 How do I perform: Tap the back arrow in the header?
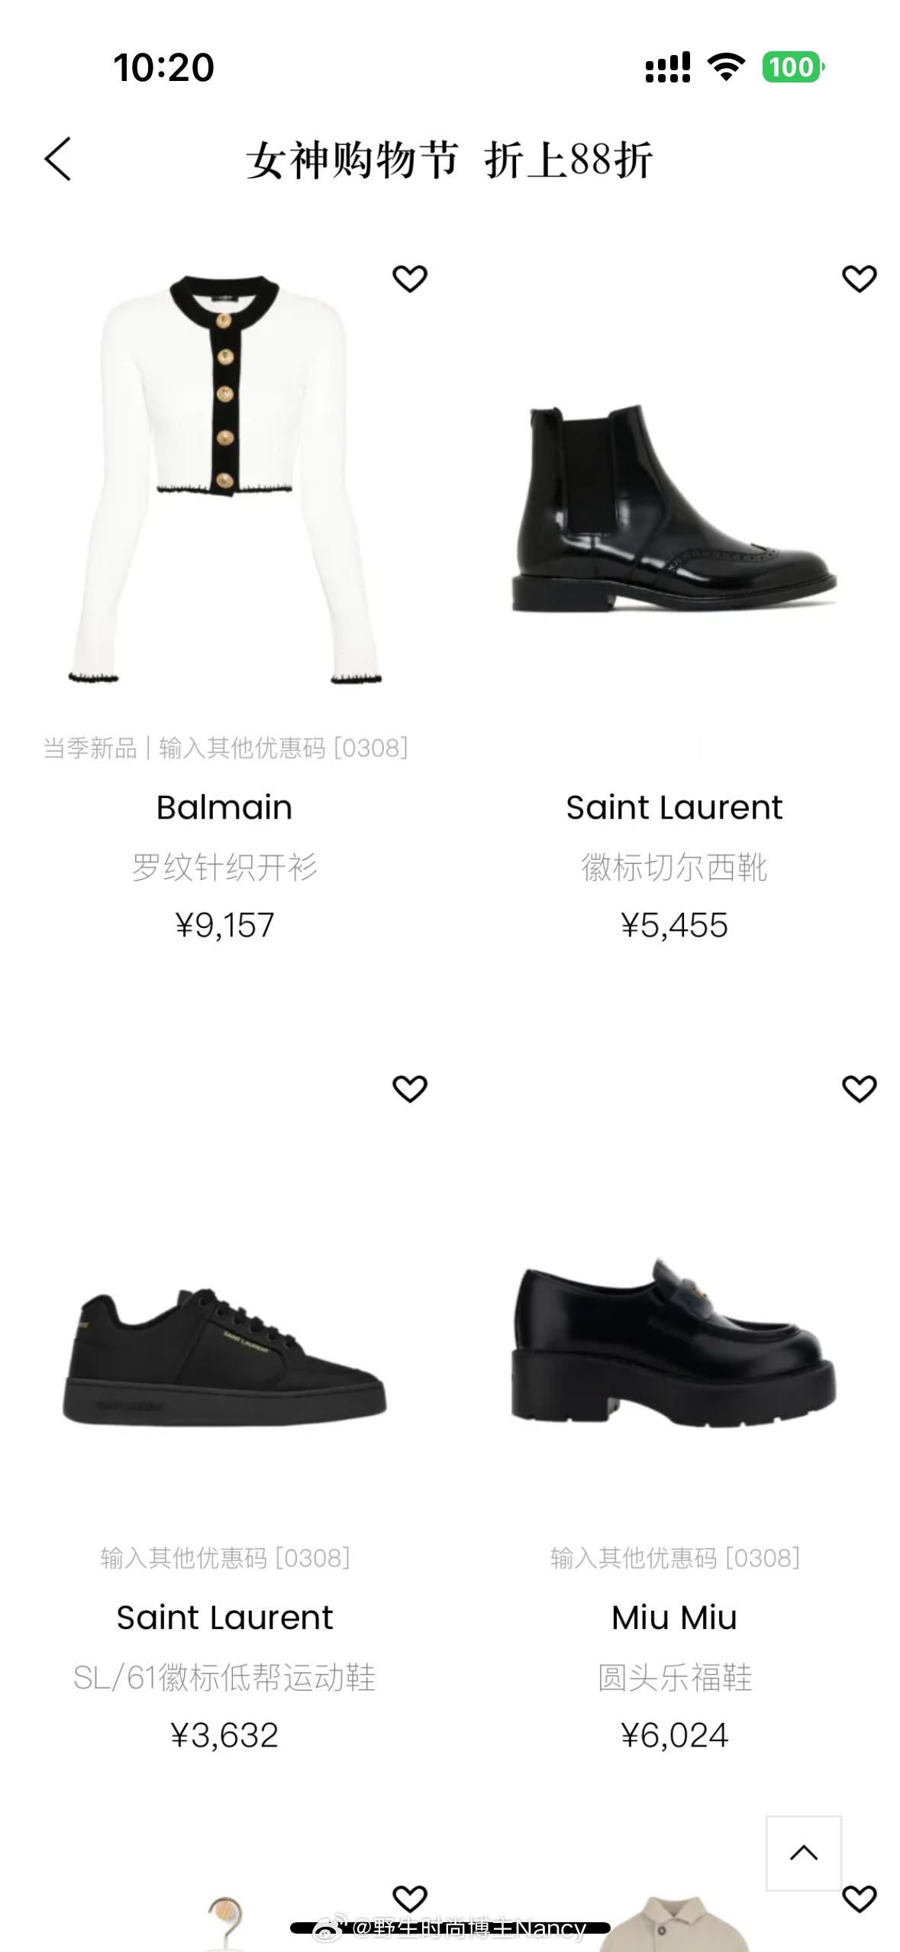click(58, 159)
